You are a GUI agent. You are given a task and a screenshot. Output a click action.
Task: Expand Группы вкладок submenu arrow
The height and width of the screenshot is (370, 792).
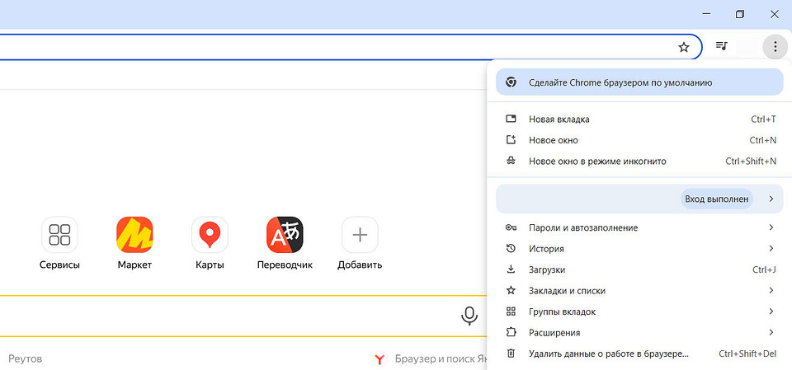click(771, 311)
